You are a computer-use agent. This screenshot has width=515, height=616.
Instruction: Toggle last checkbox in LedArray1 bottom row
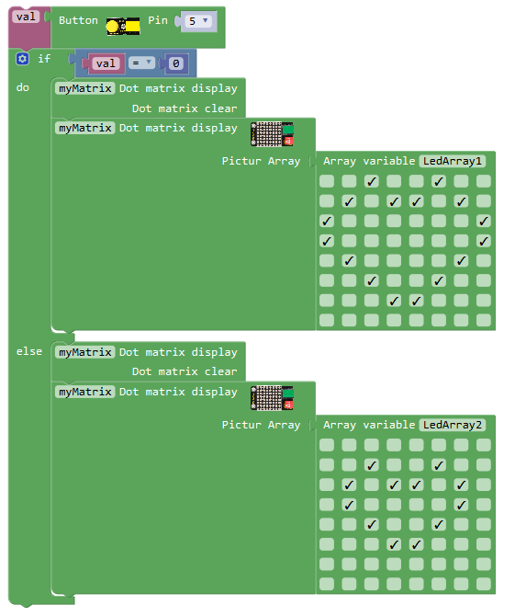(x=484, y=320)
